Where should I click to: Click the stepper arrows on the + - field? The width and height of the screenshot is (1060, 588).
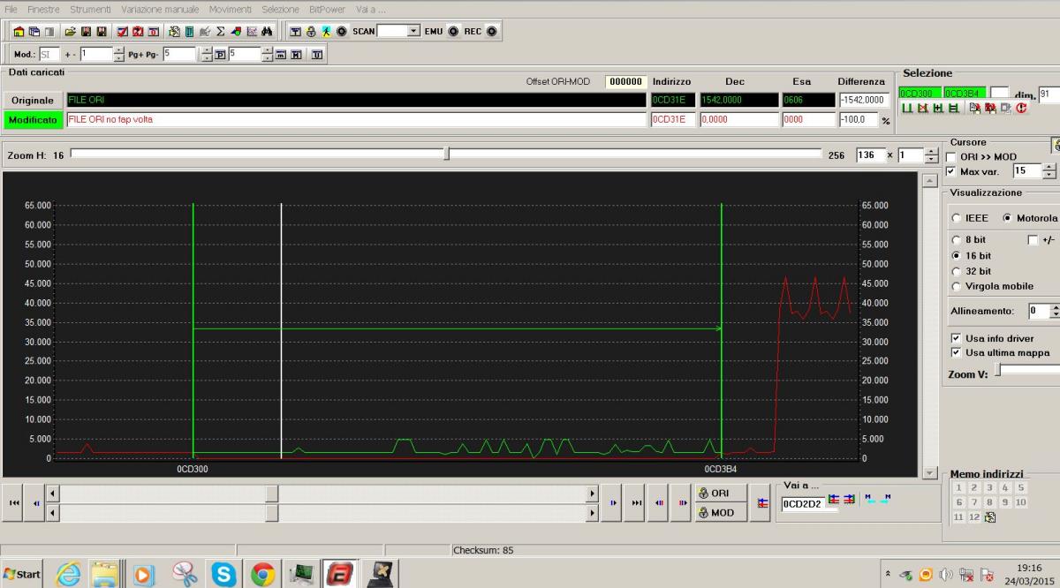tap(119, 55)
